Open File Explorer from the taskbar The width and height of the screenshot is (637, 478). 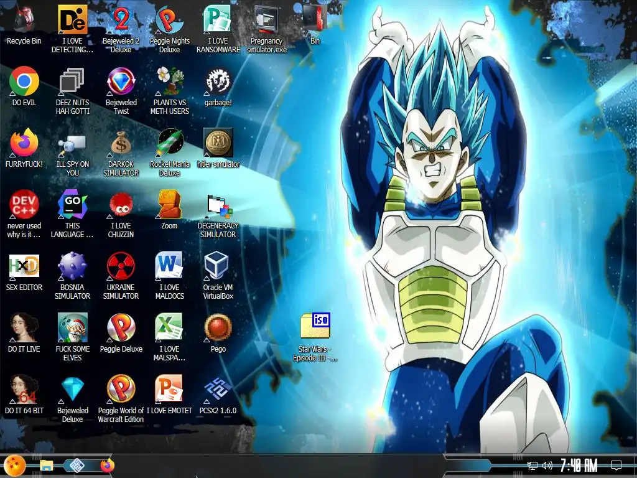pos(46,466)
